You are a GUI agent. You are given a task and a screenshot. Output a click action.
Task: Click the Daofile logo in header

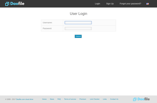15,4
